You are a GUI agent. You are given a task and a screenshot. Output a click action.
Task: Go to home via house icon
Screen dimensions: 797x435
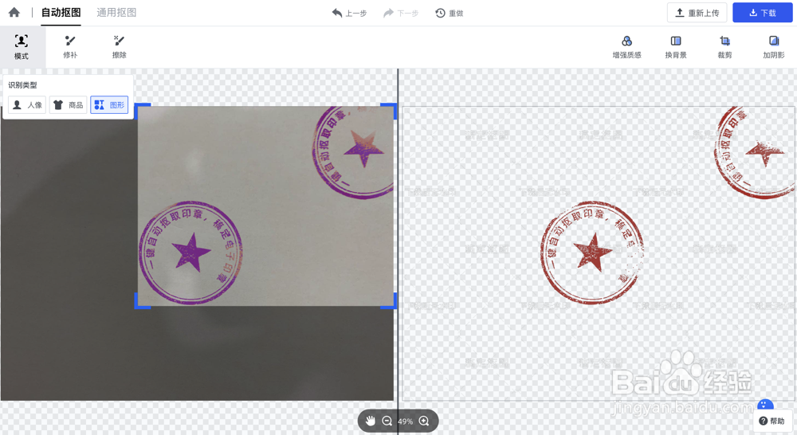(x=14, y=12)
